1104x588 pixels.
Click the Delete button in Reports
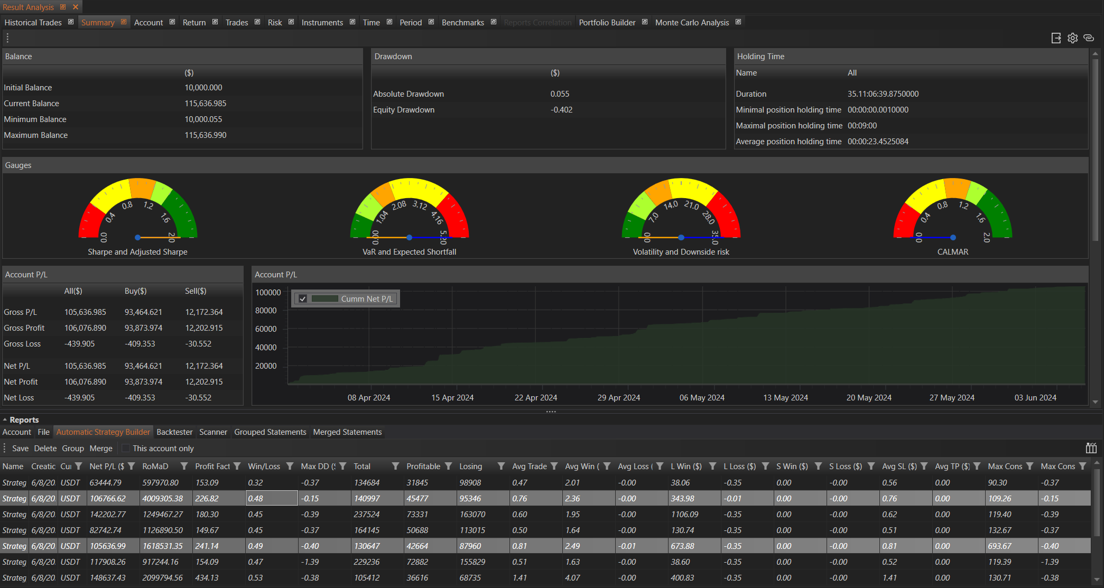pos(45,449)
